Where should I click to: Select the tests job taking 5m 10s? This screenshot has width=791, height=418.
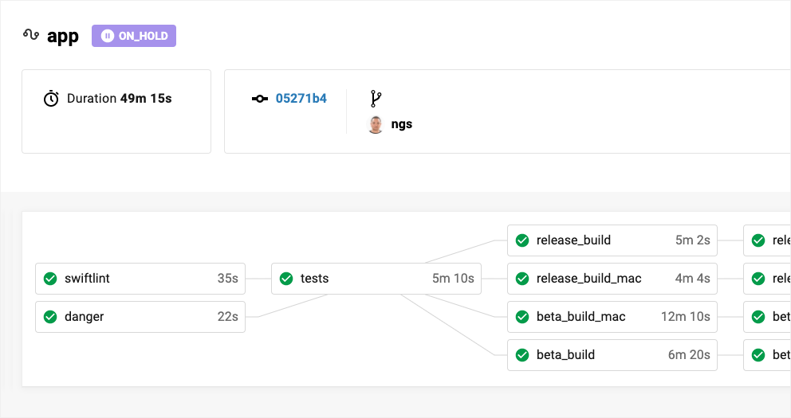(x=376, y=279)
